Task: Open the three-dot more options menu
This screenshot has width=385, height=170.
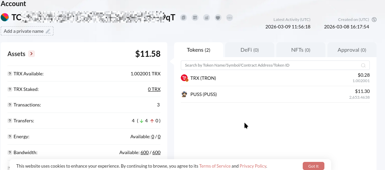Action: point(230,18)
